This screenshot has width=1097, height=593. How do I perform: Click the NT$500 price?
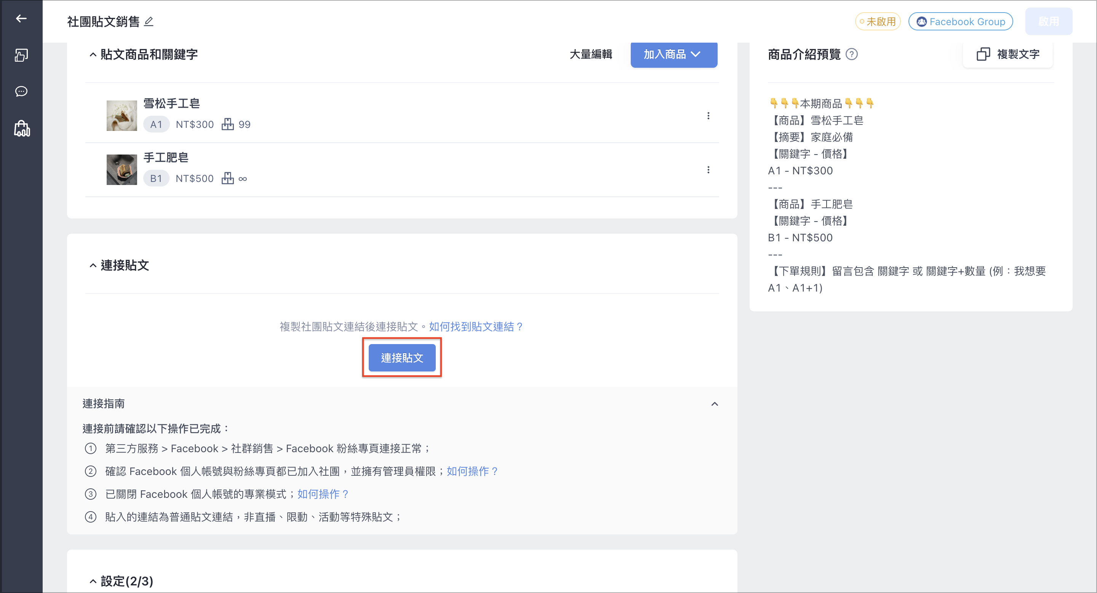coord(195,178)
